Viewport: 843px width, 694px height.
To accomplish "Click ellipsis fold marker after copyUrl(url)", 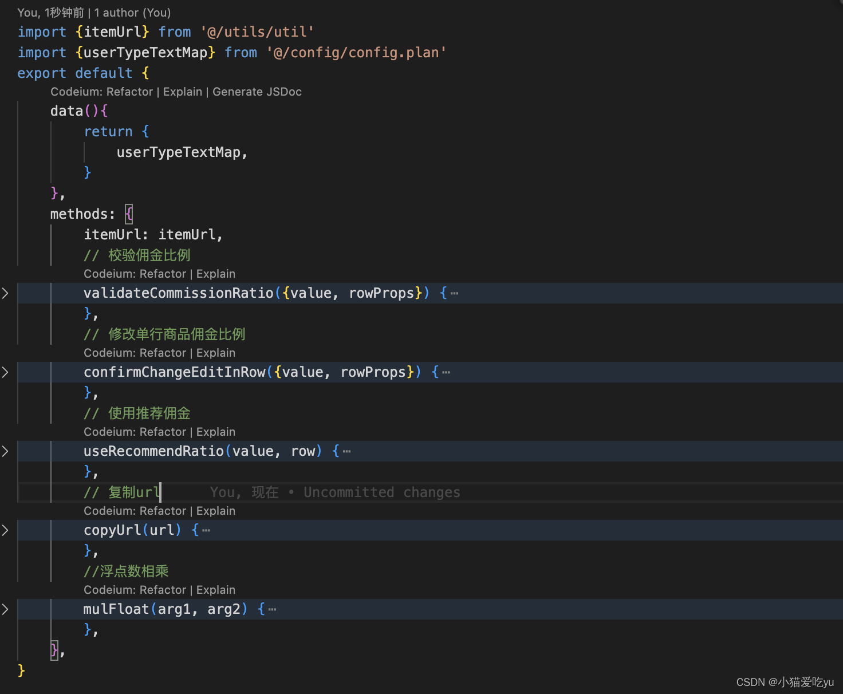I will click(x=206, y=531).
